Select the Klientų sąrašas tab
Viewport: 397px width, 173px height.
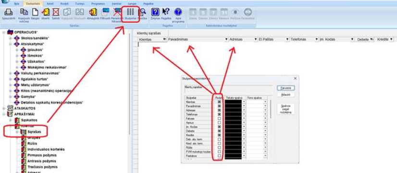(149, 33)
